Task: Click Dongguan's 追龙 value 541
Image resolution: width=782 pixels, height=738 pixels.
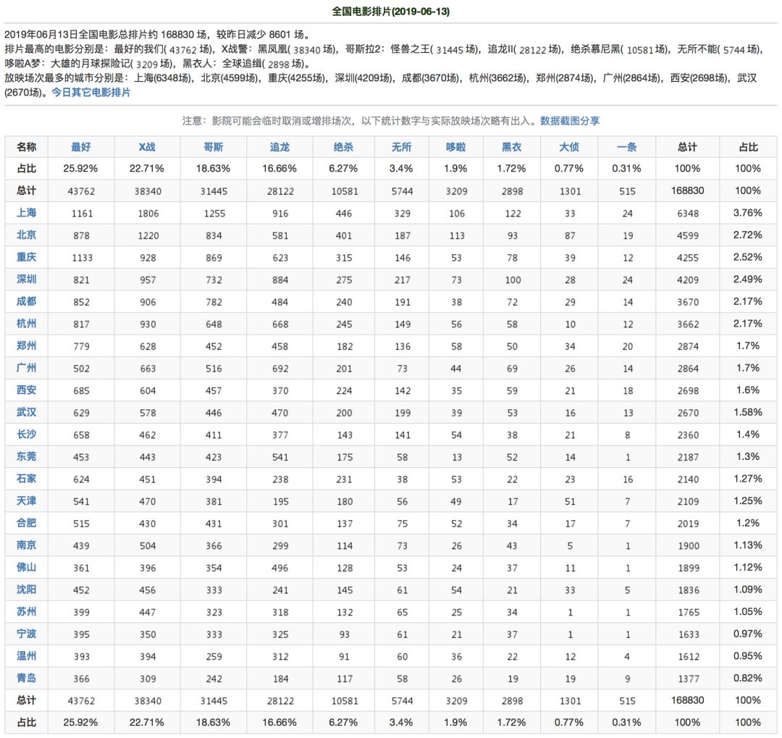Action: pyautogui.click(x=279, y=457)
